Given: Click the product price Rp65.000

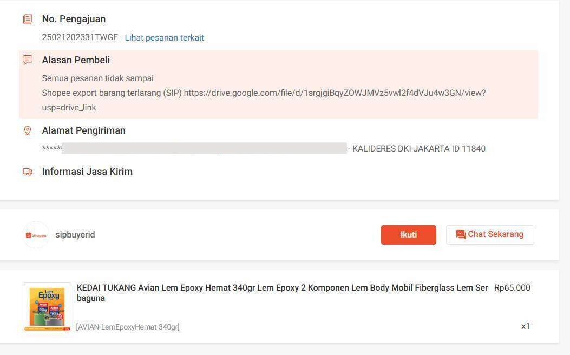Looking at the screenshot, I should click(512, 288).
